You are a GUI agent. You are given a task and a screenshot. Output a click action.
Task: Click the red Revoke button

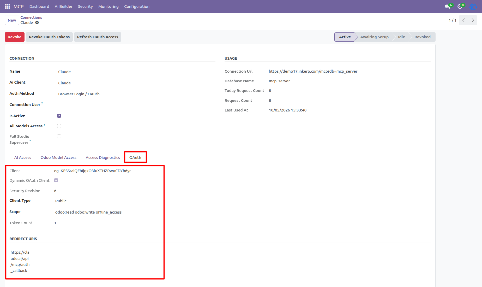pyautogui.click(x=15, y=37)
